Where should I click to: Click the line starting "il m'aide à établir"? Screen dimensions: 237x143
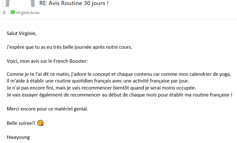click(98, 81)
